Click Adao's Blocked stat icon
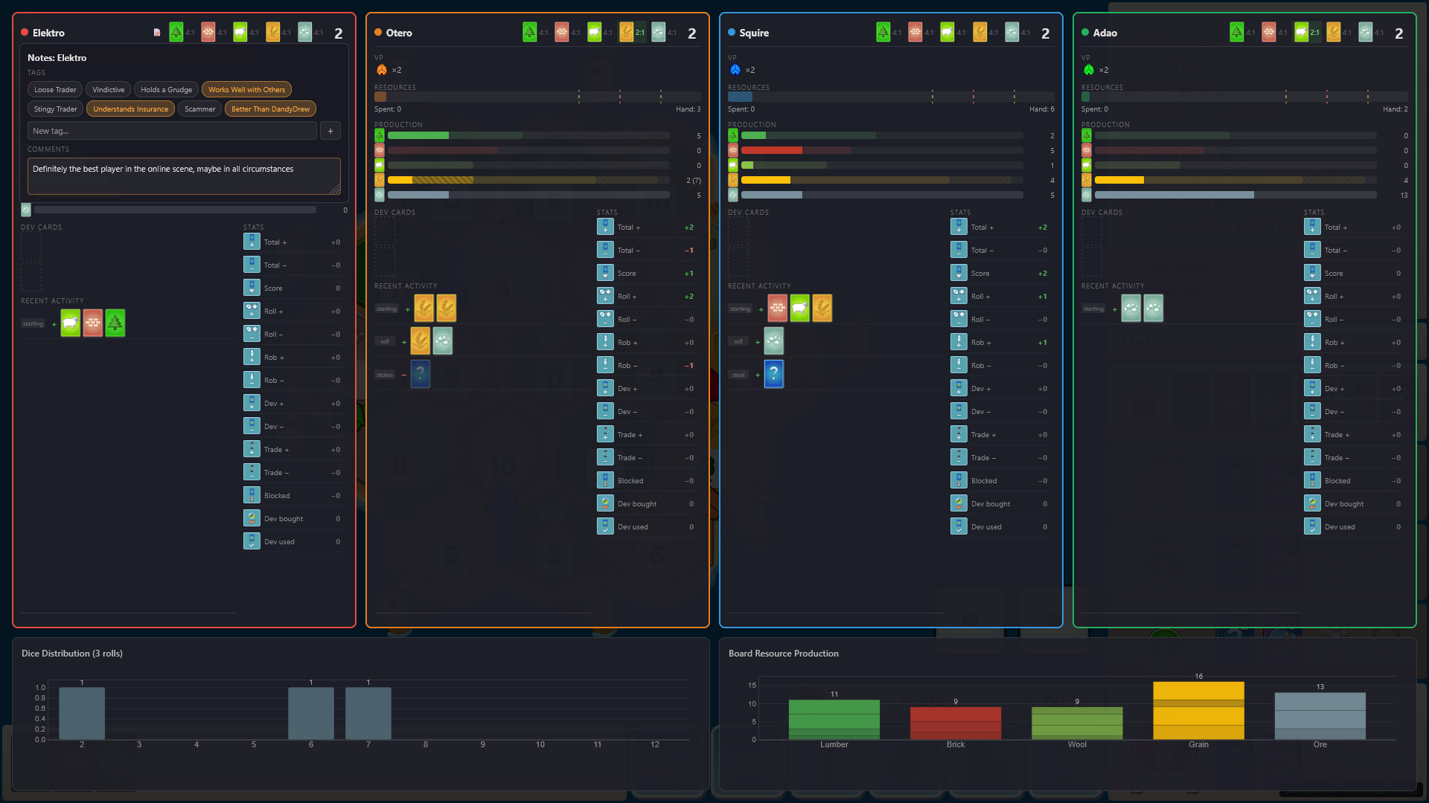 point(1312,480)
